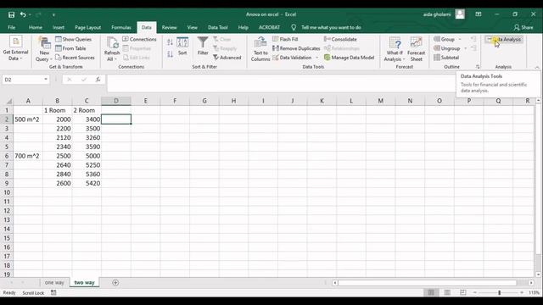Viewport: 543px width, 305px height.
Task: Adjust the zoom slider handle
Action: (x=500, y=292)
